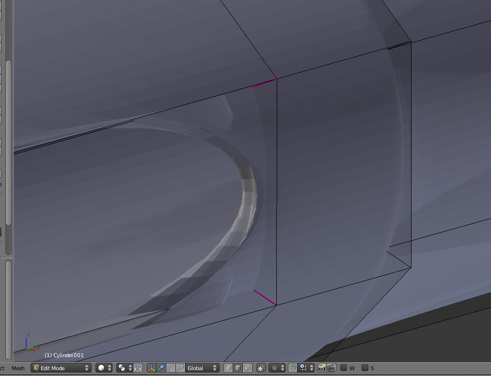Click OpenGL render animation clapper icon

(x=332, y=368)
